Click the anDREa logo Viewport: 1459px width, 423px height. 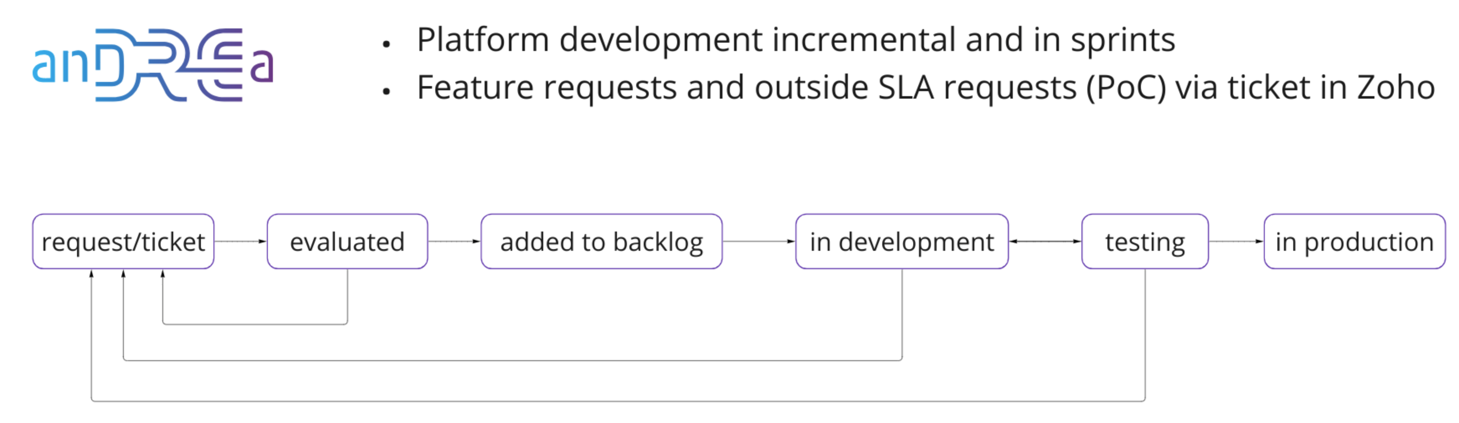(153, 64)
